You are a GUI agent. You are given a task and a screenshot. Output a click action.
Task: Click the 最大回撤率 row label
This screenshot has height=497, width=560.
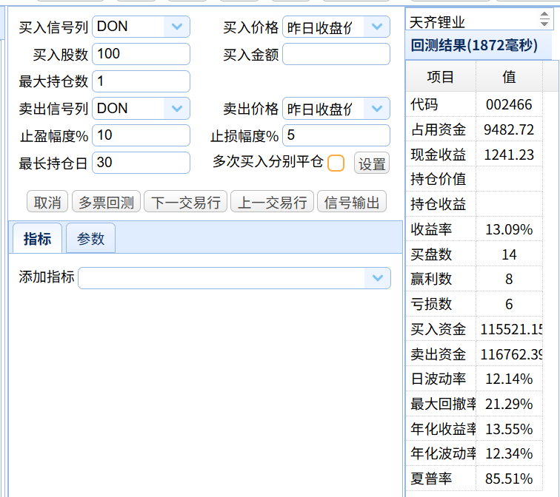443,404
